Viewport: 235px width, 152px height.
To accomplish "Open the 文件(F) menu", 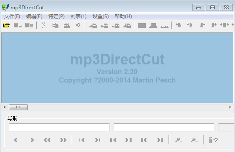I will click(x=12, y=16).
